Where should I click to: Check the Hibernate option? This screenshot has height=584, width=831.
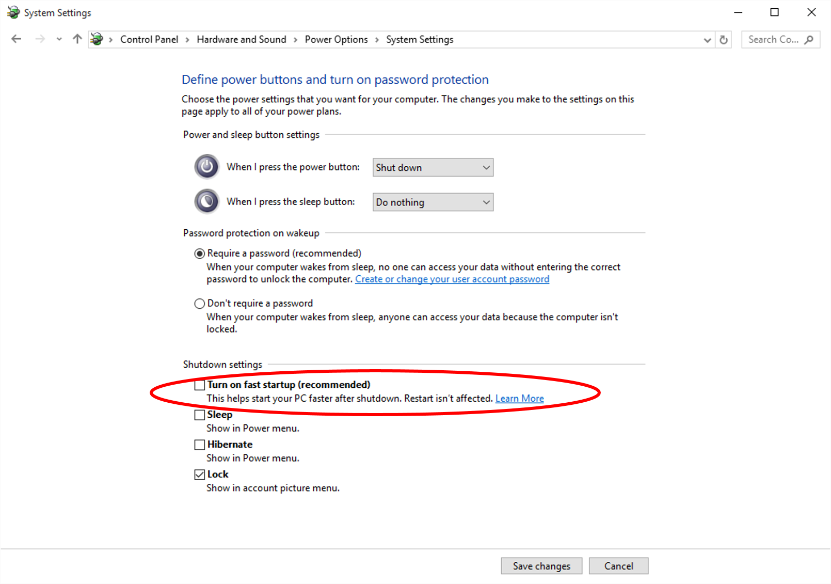point(199,445)
